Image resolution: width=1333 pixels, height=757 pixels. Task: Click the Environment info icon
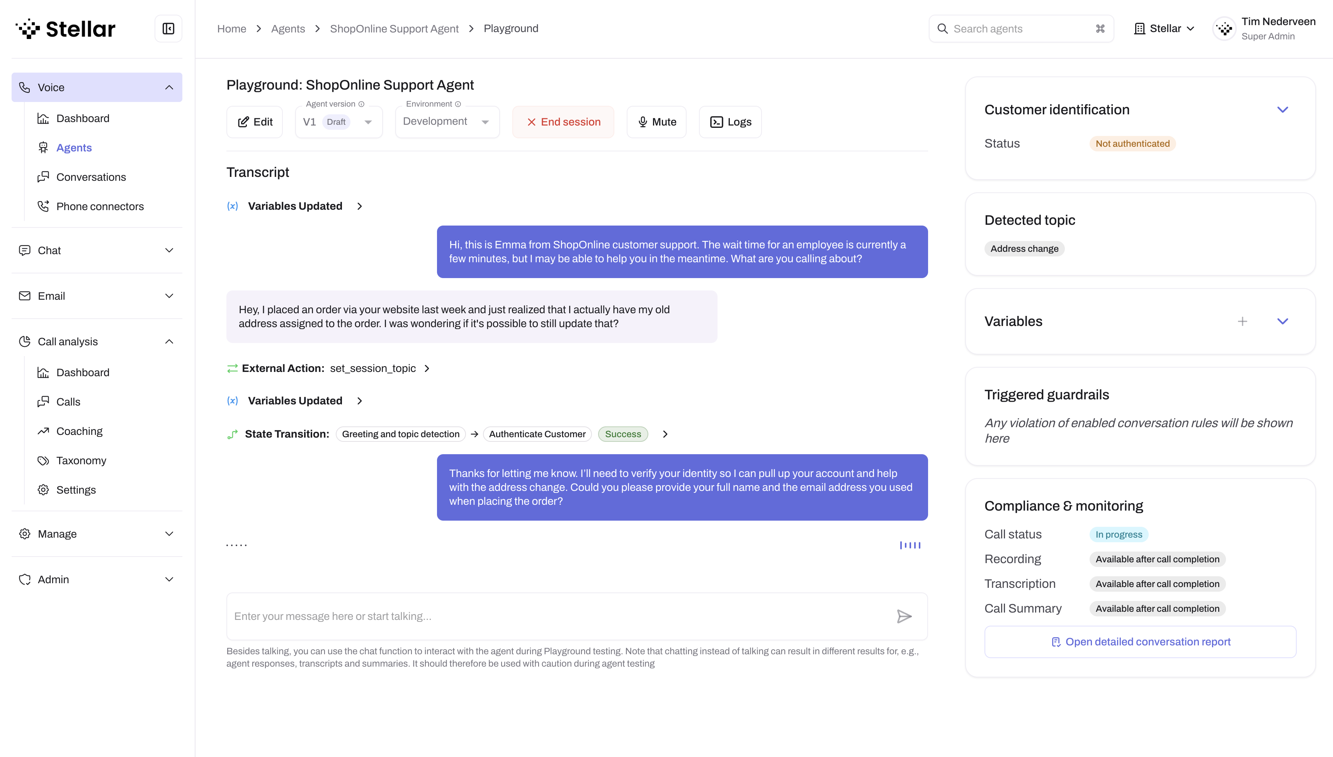click(x=458, y=104)
